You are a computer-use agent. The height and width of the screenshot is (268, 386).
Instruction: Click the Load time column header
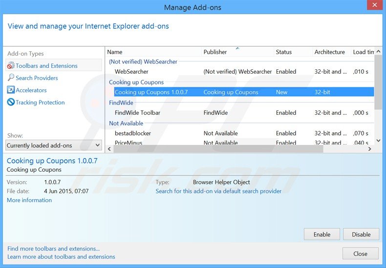click(x=363, y=52)
